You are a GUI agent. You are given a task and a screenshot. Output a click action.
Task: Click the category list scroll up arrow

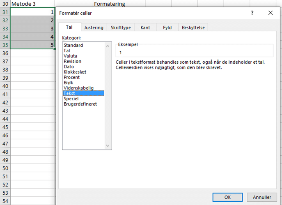108,45
